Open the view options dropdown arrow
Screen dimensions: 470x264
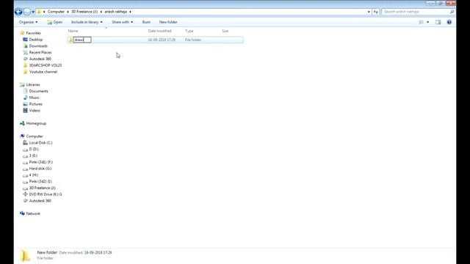[x=427, y=22]
